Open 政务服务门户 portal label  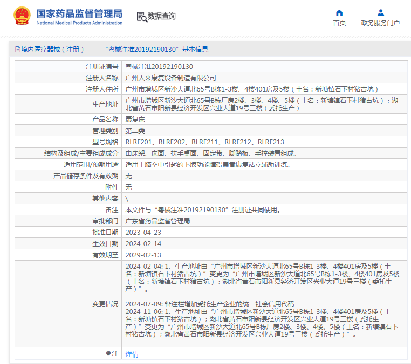point(380,23)
